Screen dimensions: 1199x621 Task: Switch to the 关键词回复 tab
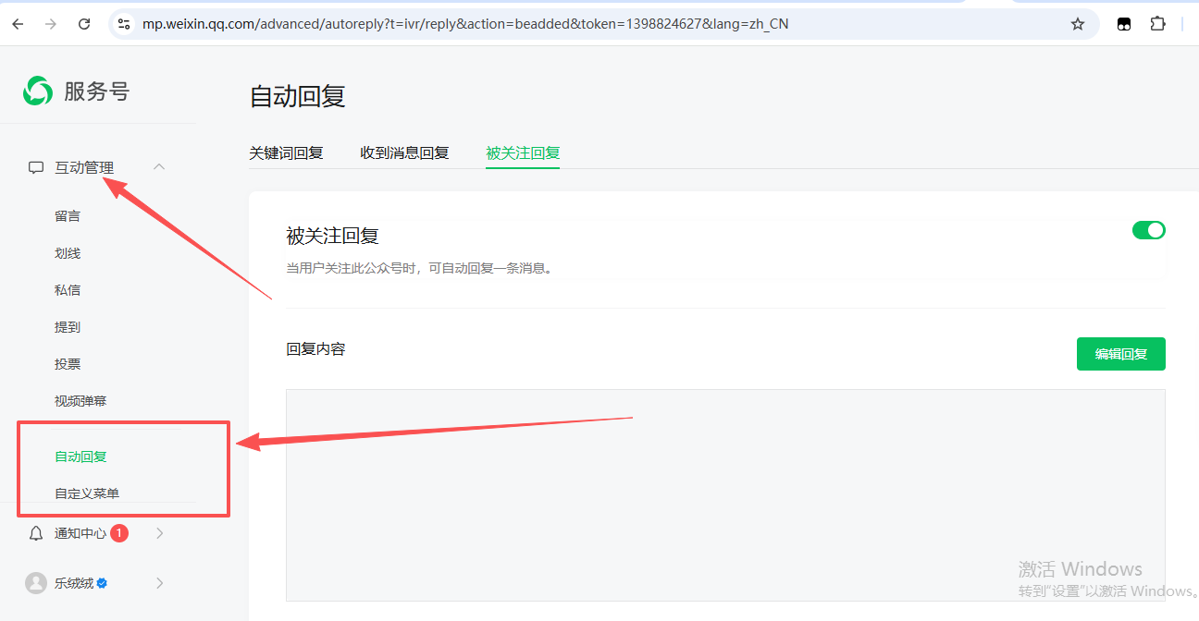(x=286, y=153)
